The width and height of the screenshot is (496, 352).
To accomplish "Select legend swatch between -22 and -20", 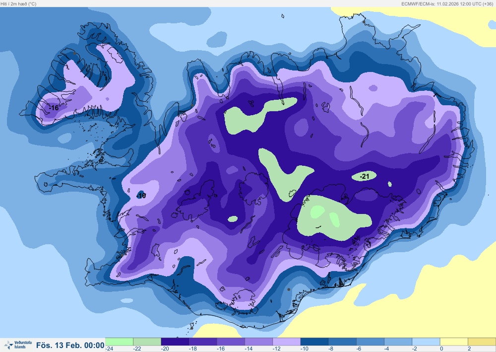I will point(147,342).
